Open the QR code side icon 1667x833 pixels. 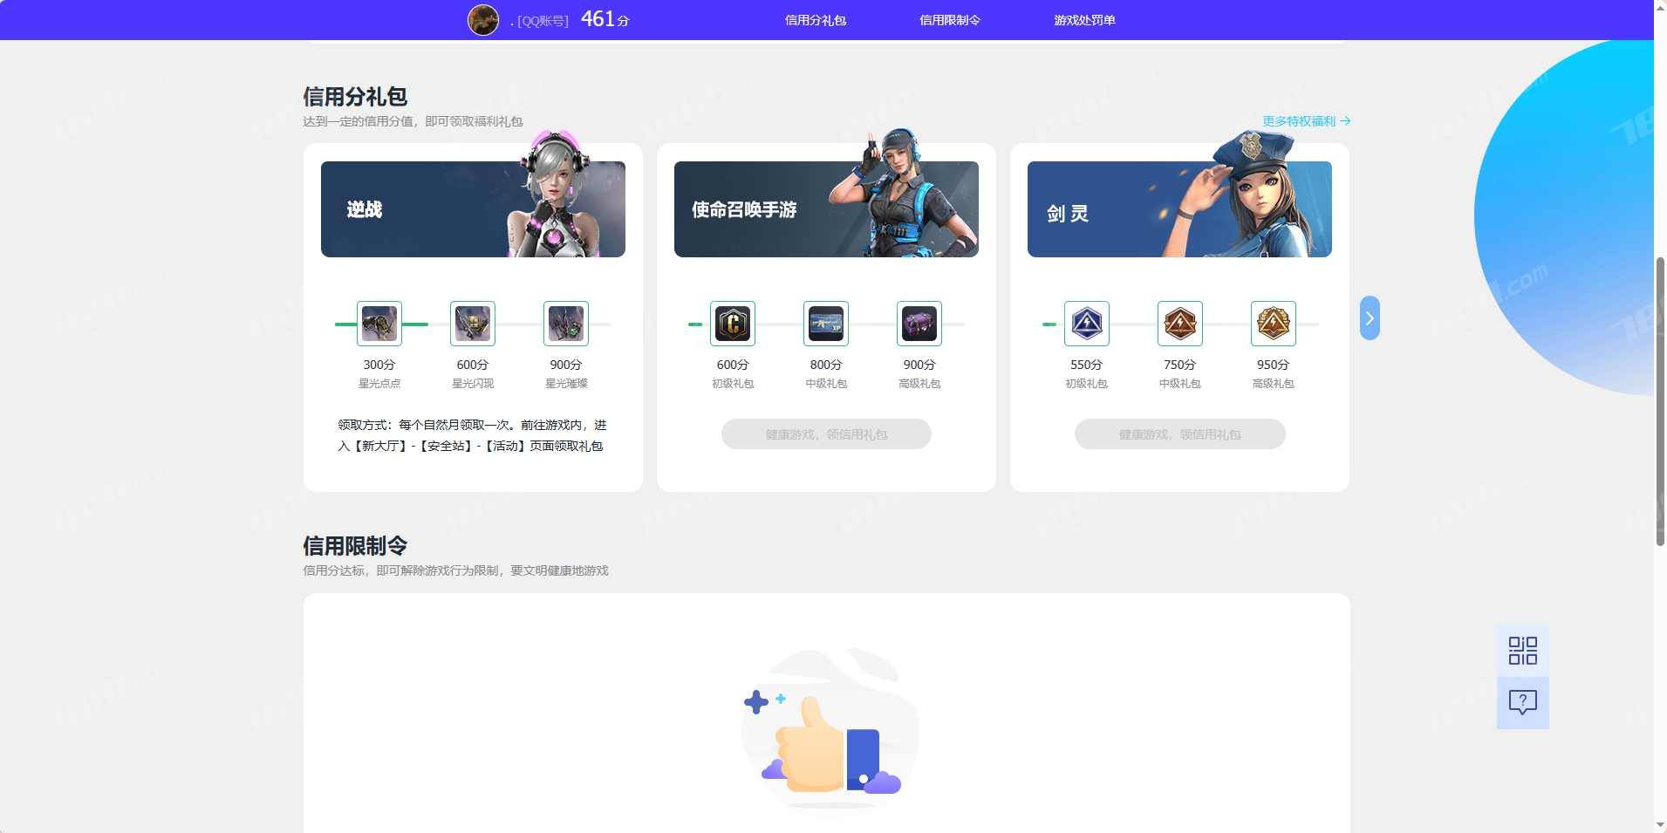click(1523, 651)
